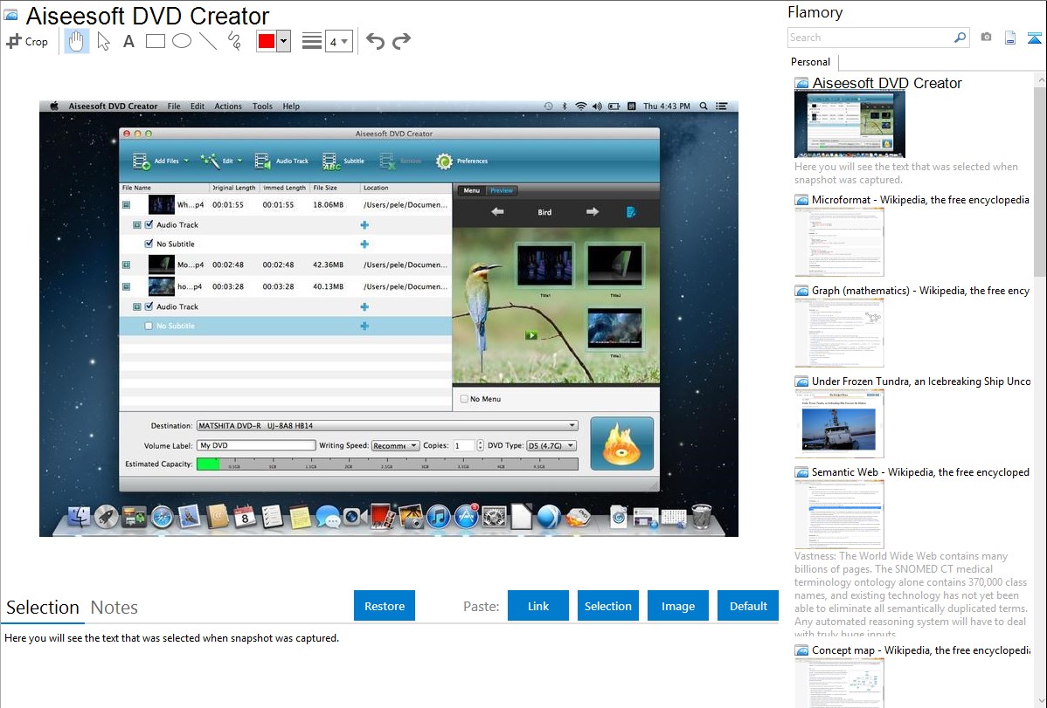Open the DVD Type D5 dropdown
The height and width of the screenshot is (708, 1047).
tap(551, 446)
